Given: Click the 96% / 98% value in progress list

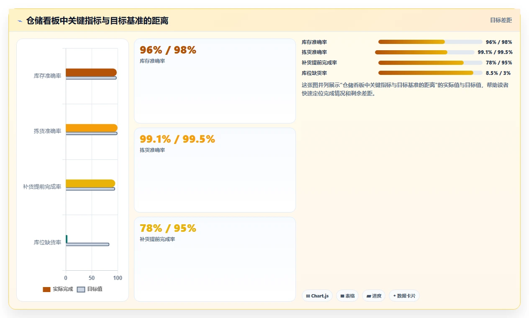Looking at the screenshot, I should click(x=499, y=42).
